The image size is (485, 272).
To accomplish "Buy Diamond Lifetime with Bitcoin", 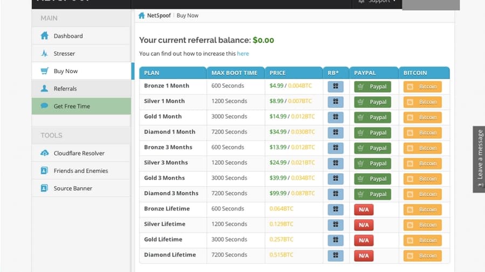I will (x=422, y=256).
